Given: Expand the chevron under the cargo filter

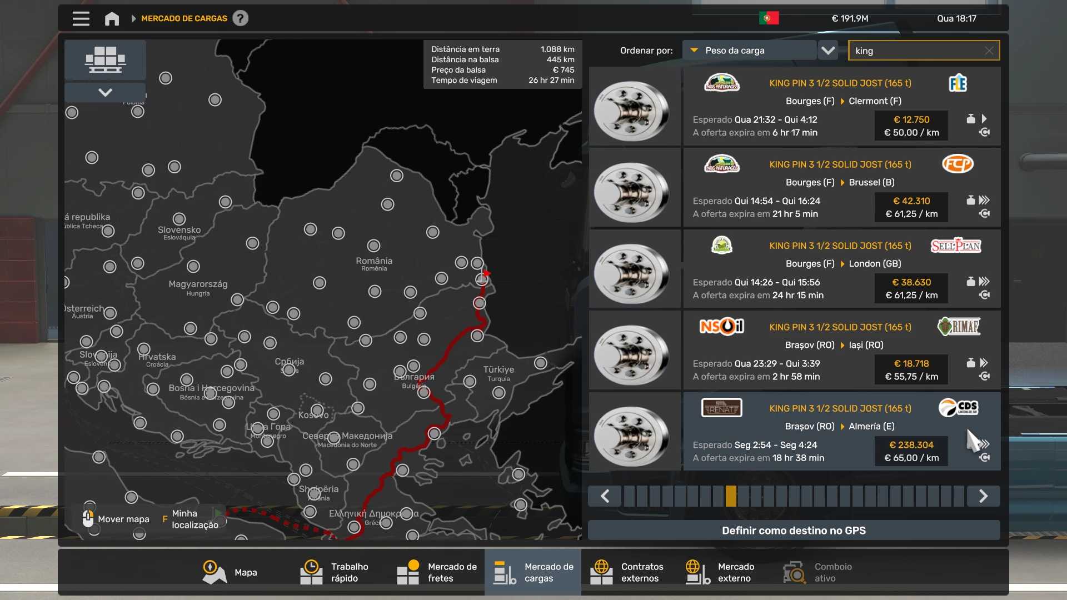Looking at the screenshot, I should pos(105,92).
